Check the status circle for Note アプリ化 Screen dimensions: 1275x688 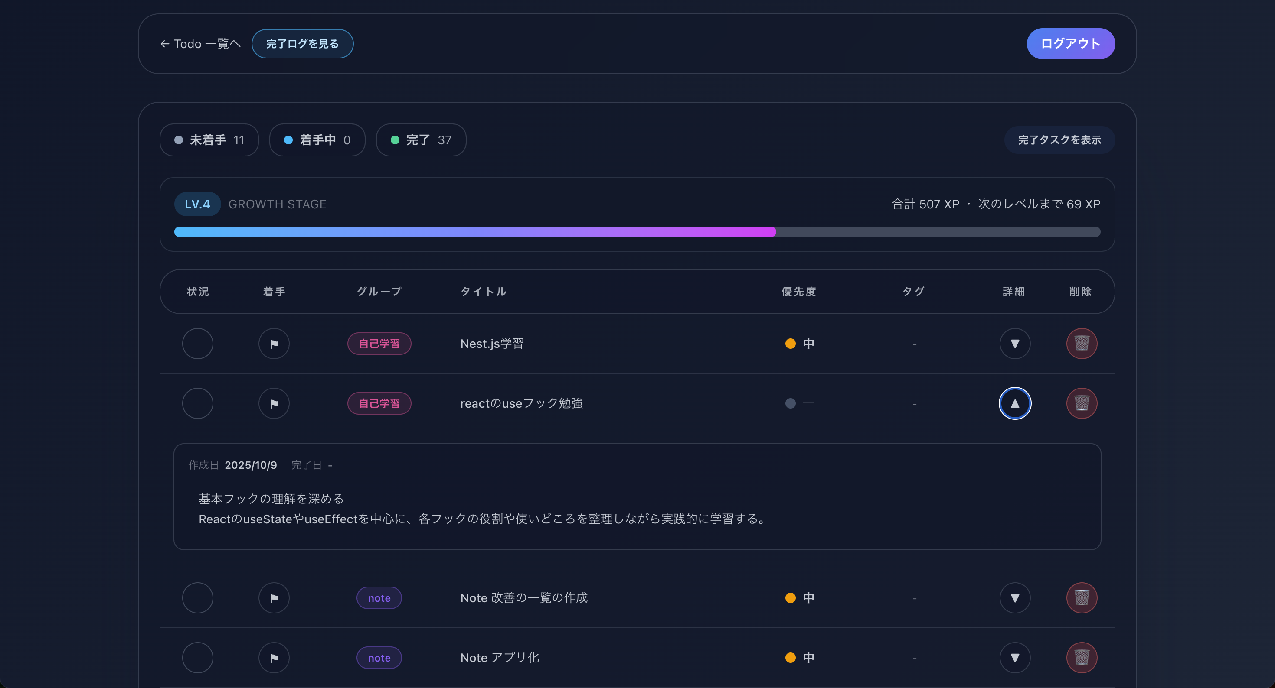pos(197,657)
